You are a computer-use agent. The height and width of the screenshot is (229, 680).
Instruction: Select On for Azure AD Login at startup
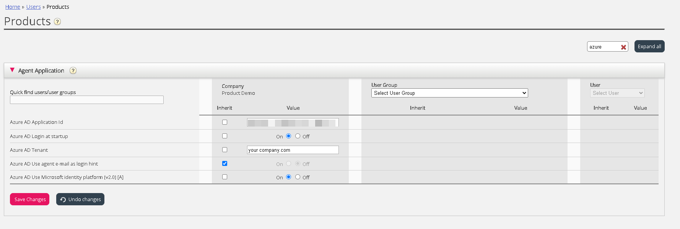[x=288, y=136]
